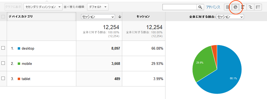Click inside the table search field

pyautogui.click(x=180, y=7)
